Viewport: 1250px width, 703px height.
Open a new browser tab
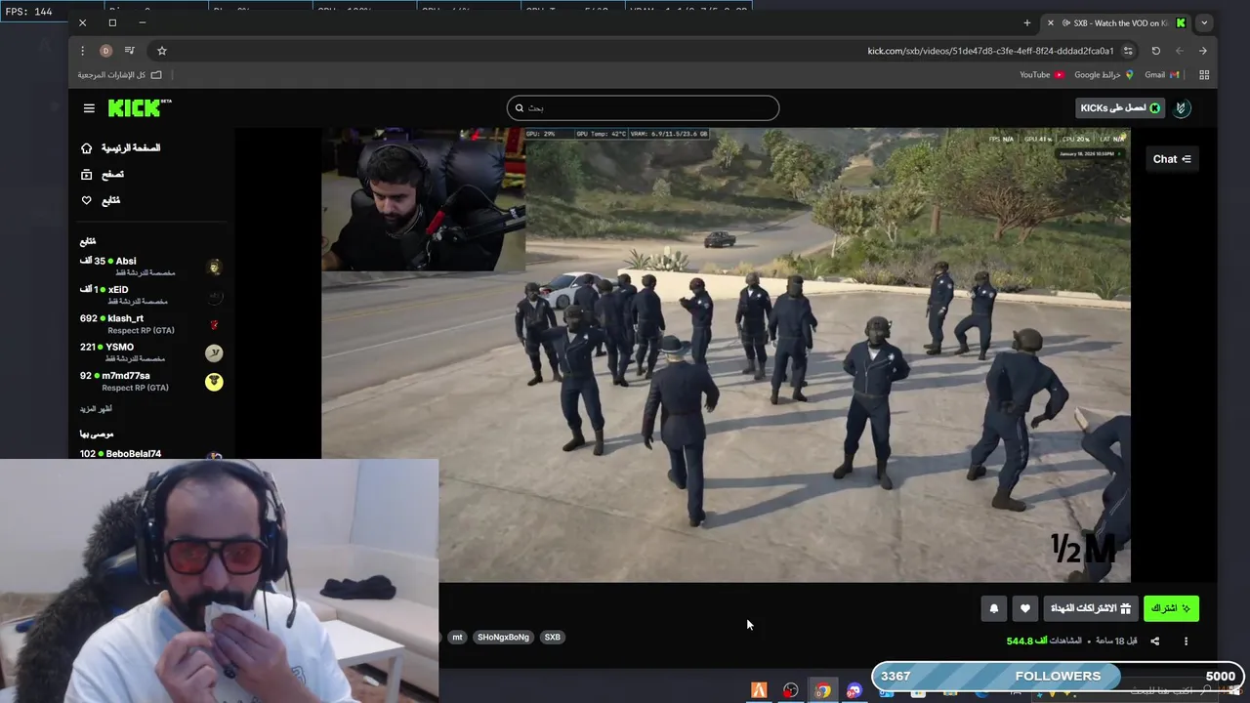click(1027, 22)
